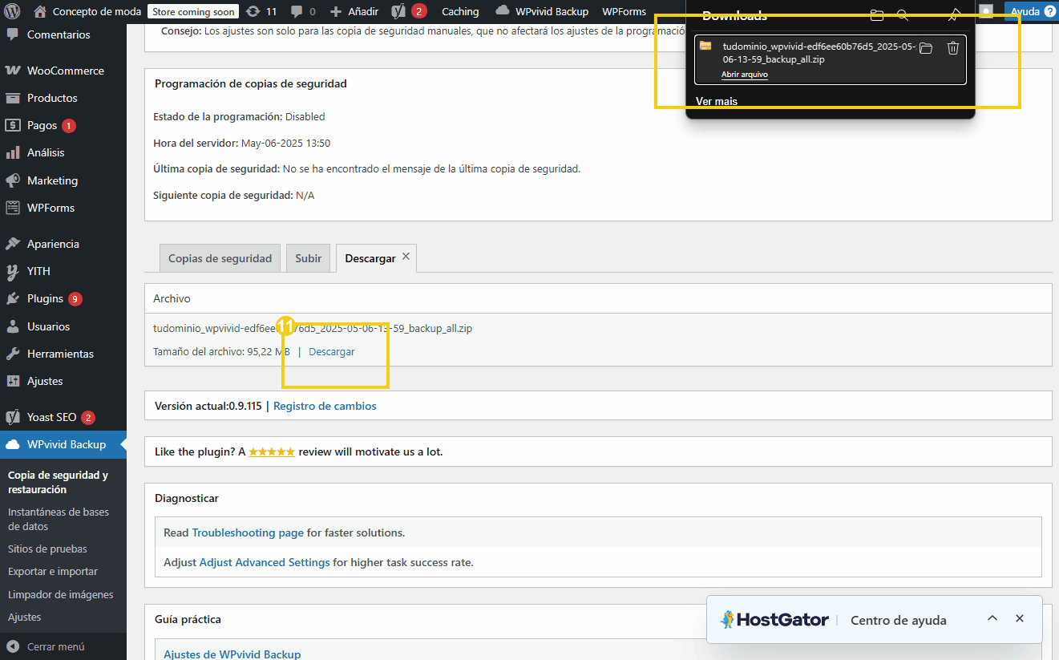Viewport: 1059px width, 660px height.
Task: Switch to the Copias de seguridad tab
Action: click(220, 258)
